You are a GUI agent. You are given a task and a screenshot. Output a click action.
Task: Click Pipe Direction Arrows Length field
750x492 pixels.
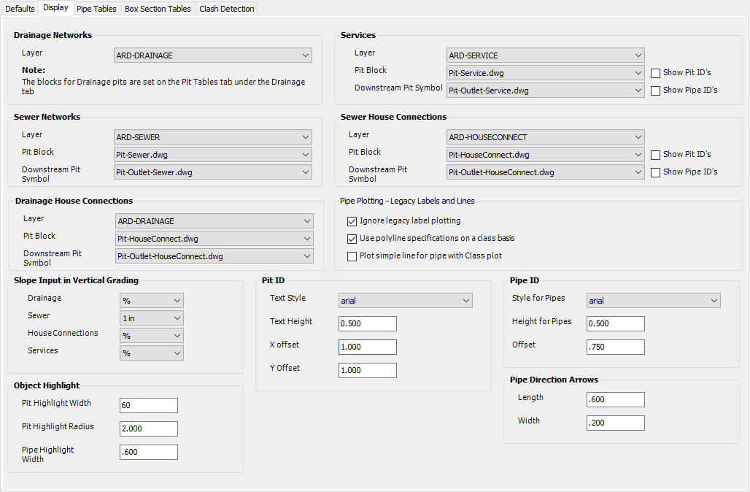(616, 399)
